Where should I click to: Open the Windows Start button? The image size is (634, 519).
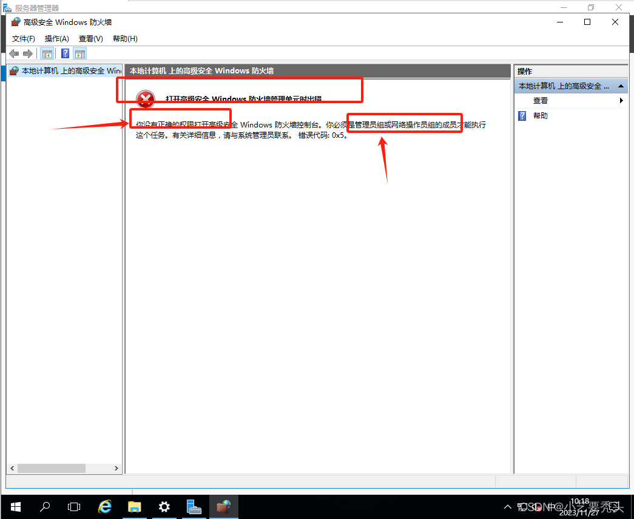15,506
